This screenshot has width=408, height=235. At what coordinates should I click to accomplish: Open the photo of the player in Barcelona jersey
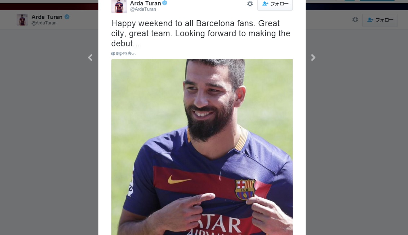pos(202,147)
